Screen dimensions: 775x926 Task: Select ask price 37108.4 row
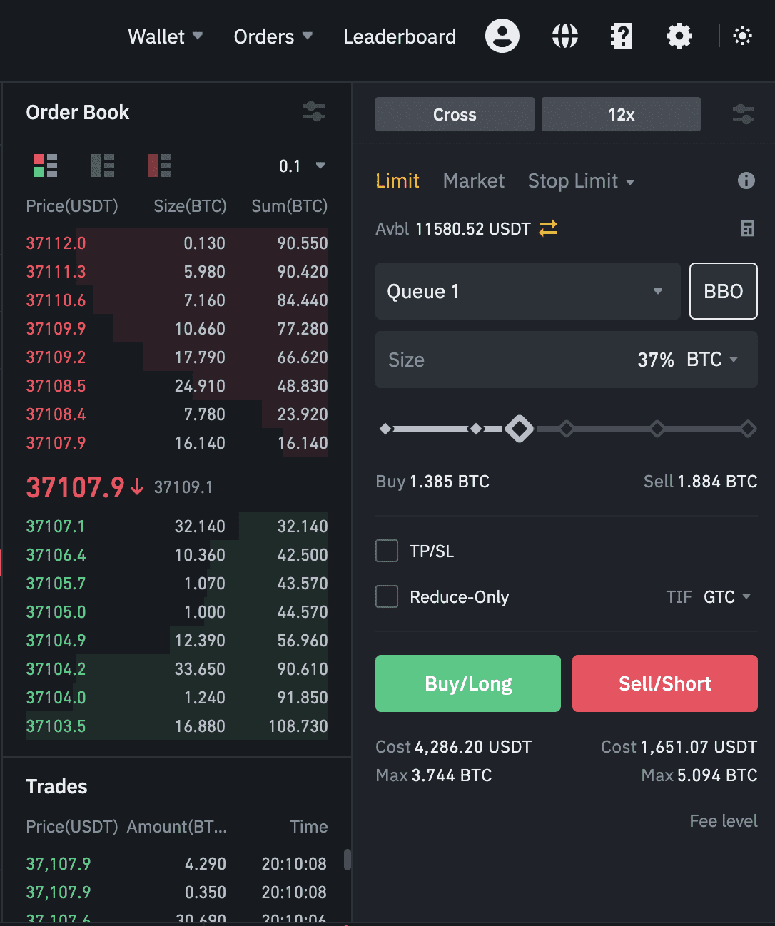177,414
